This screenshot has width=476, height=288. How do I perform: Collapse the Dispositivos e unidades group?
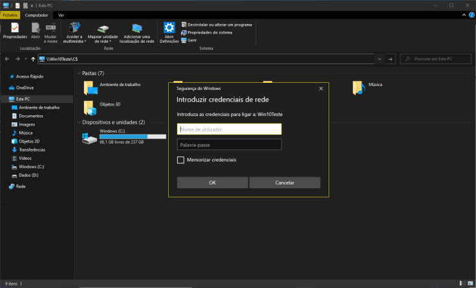click(78, 122)
